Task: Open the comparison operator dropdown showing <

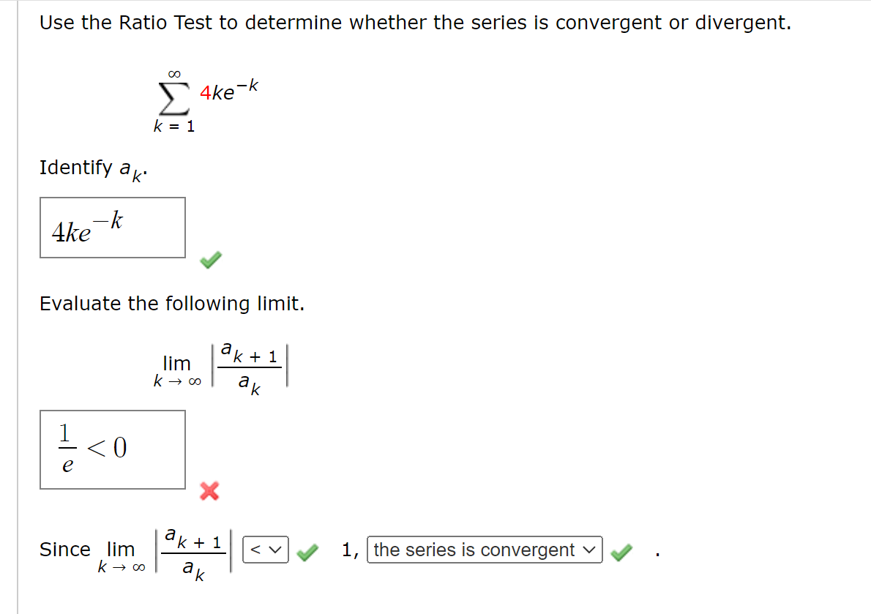Action: coord(265,550)
